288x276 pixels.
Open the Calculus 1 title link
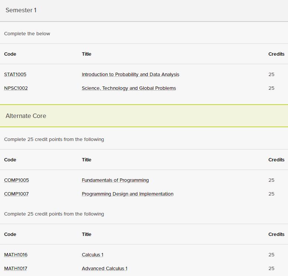click(93, 254)
